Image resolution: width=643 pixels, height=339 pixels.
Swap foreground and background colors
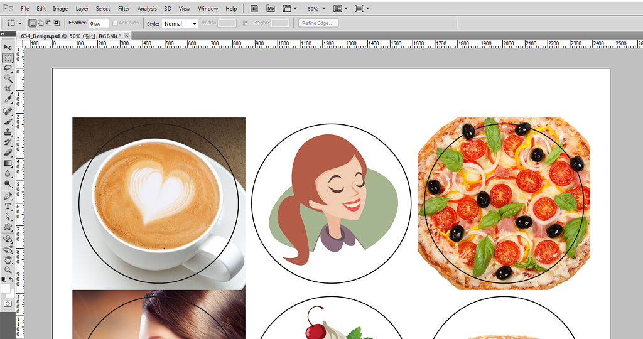pos(11,279)
